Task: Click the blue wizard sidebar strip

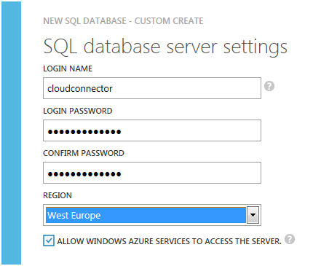Action: [x=11, y=133]
